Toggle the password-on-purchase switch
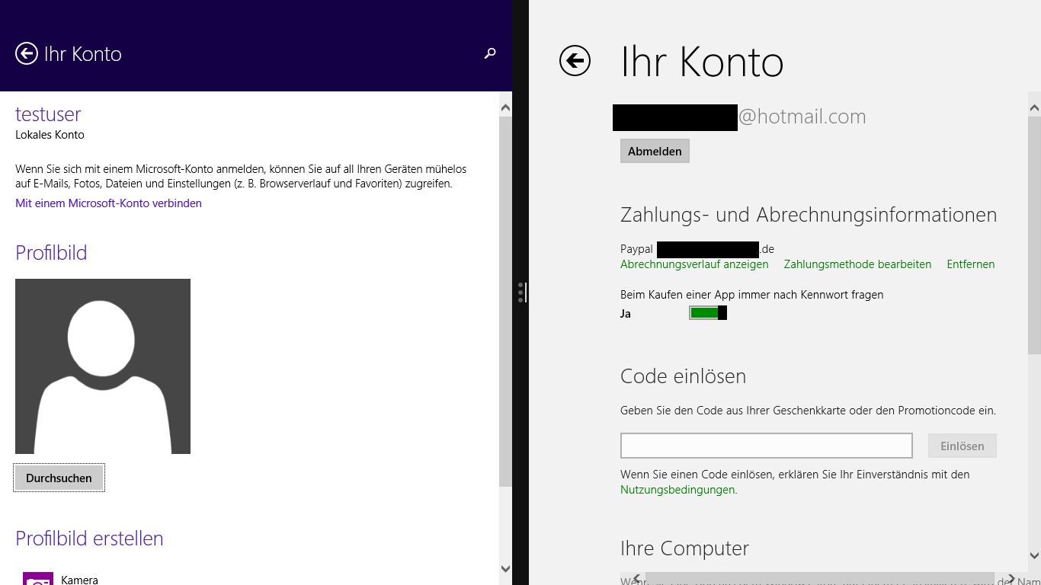 tap(708, 313)
